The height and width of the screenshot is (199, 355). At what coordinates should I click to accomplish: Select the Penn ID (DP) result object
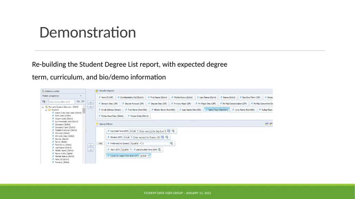(x=106, y=98)
